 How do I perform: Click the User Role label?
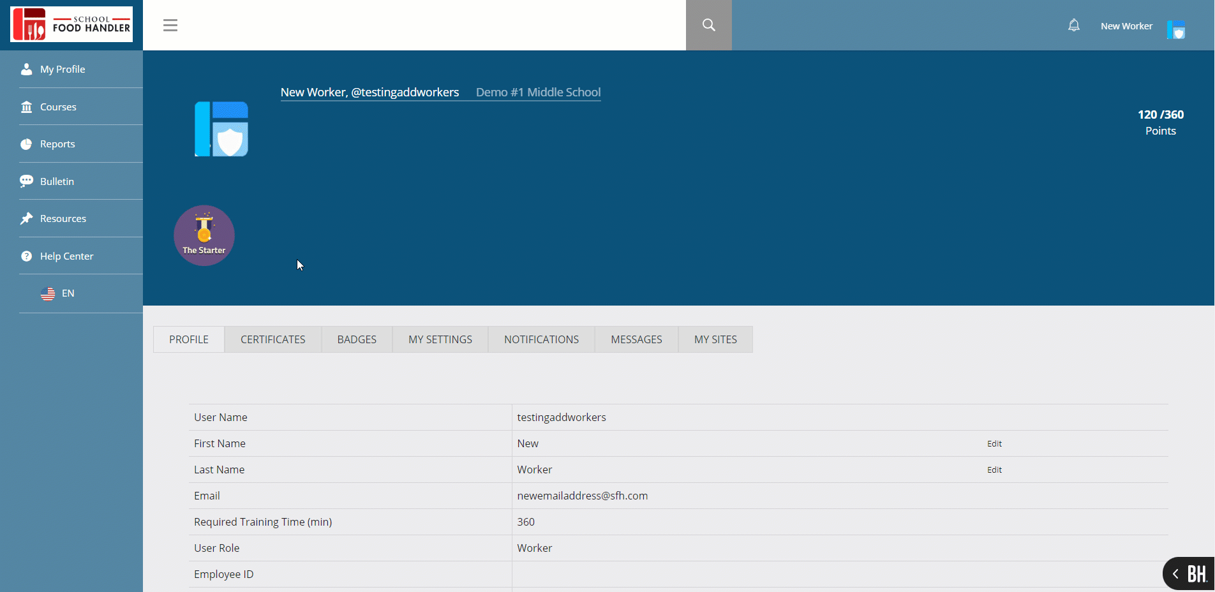(x=217, y=548)
